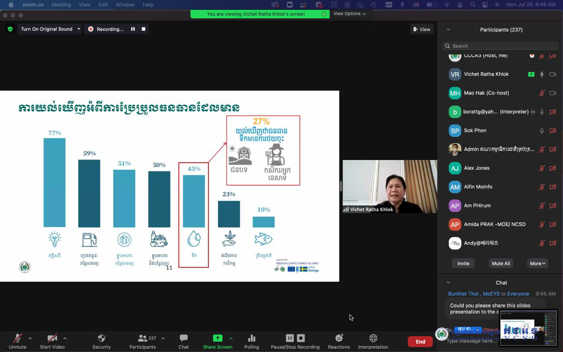Unmute the microphone
Screen dimensions: 563x352
click(x=17, y=338)
